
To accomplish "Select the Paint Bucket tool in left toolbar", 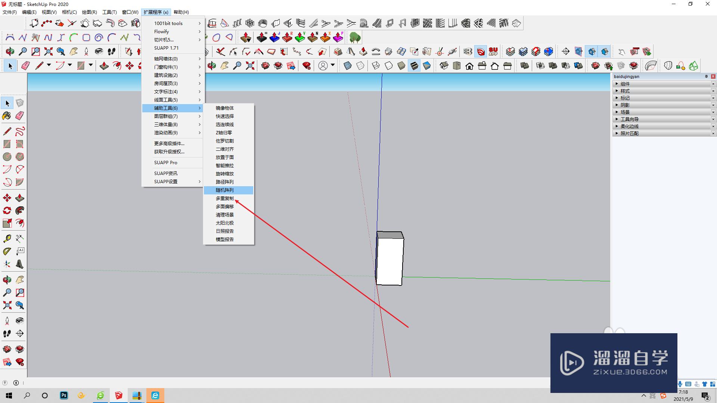I will click(7, 116).
